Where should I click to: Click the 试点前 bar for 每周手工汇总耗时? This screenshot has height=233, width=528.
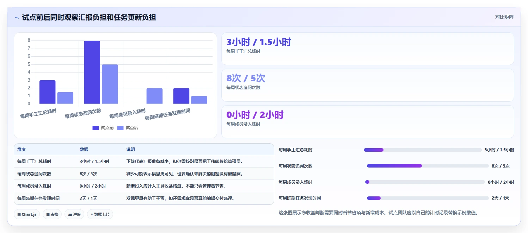coord(47,92)
